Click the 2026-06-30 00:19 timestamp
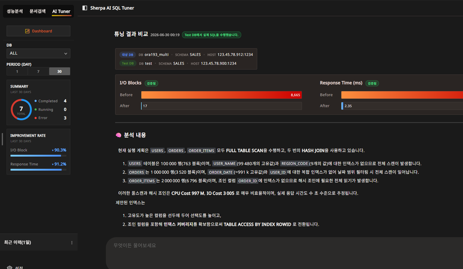The width and height of the screenshot is (463, 269). click(x=165, y=35)
